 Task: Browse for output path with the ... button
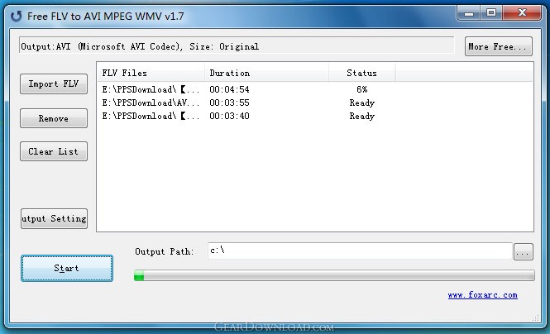[x=523, y=251]
